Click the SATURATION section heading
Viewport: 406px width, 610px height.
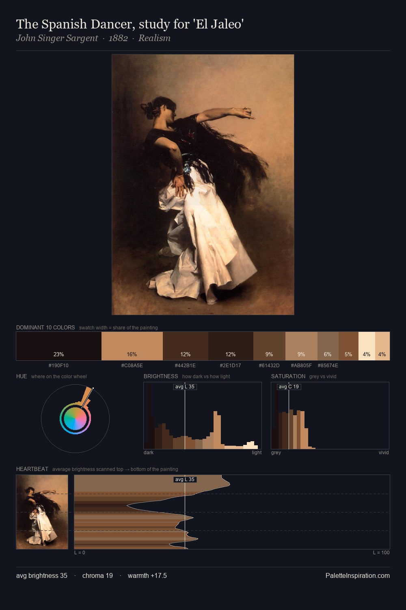(288, 376)
